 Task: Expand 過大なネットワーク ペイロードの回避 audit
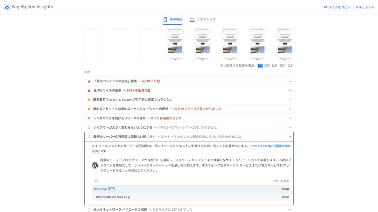[290, 210]
